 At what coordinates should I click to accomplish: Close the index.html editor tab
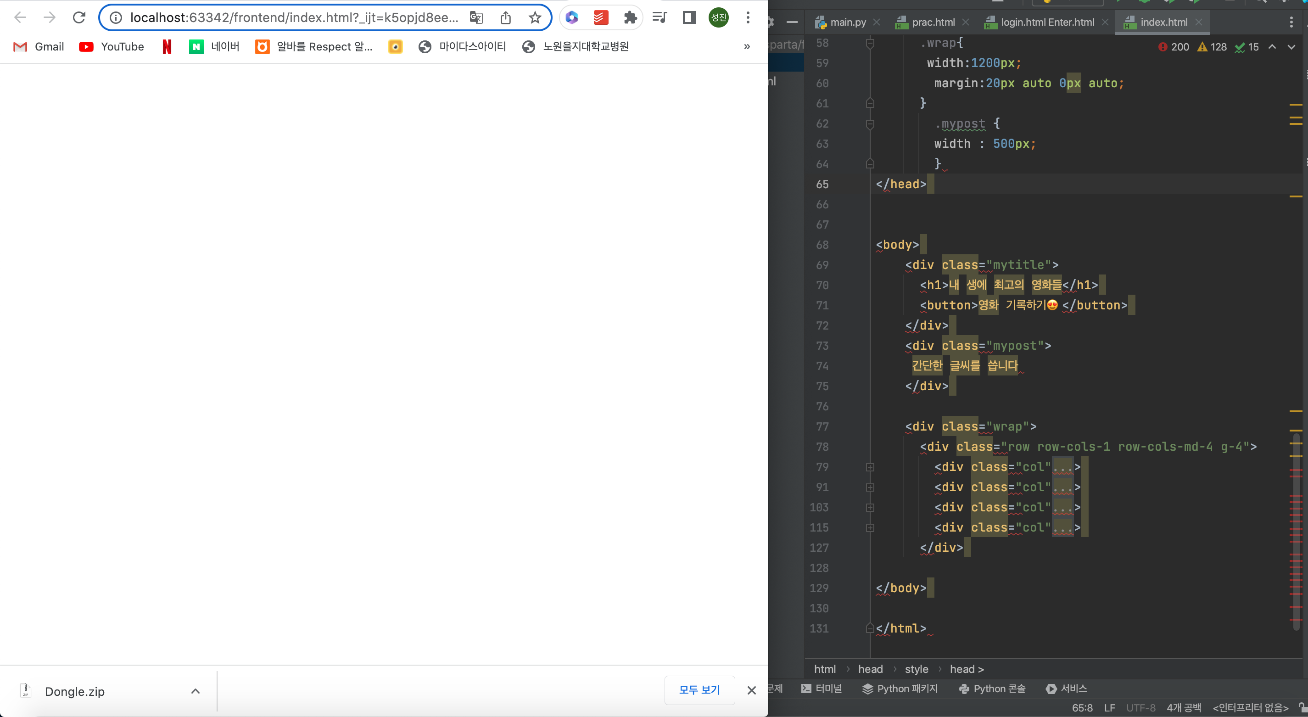pyautogui.click(x=1198, y=22)
